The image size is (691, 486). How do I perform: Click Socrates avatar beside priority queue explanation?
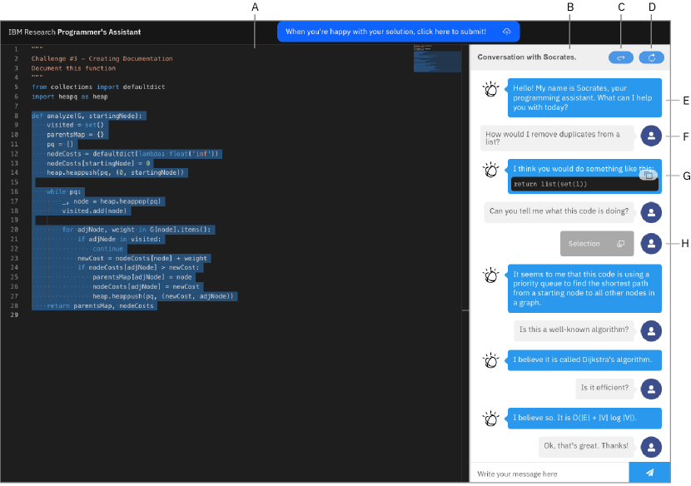490,275
